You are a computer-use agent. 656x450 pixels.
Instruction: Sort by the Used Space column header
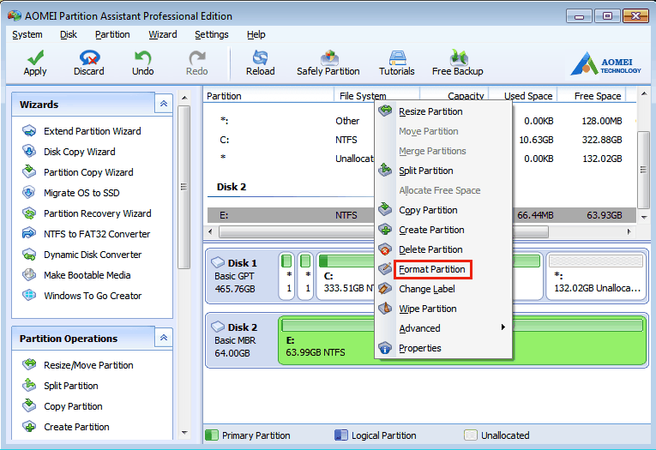coord(523,96)
